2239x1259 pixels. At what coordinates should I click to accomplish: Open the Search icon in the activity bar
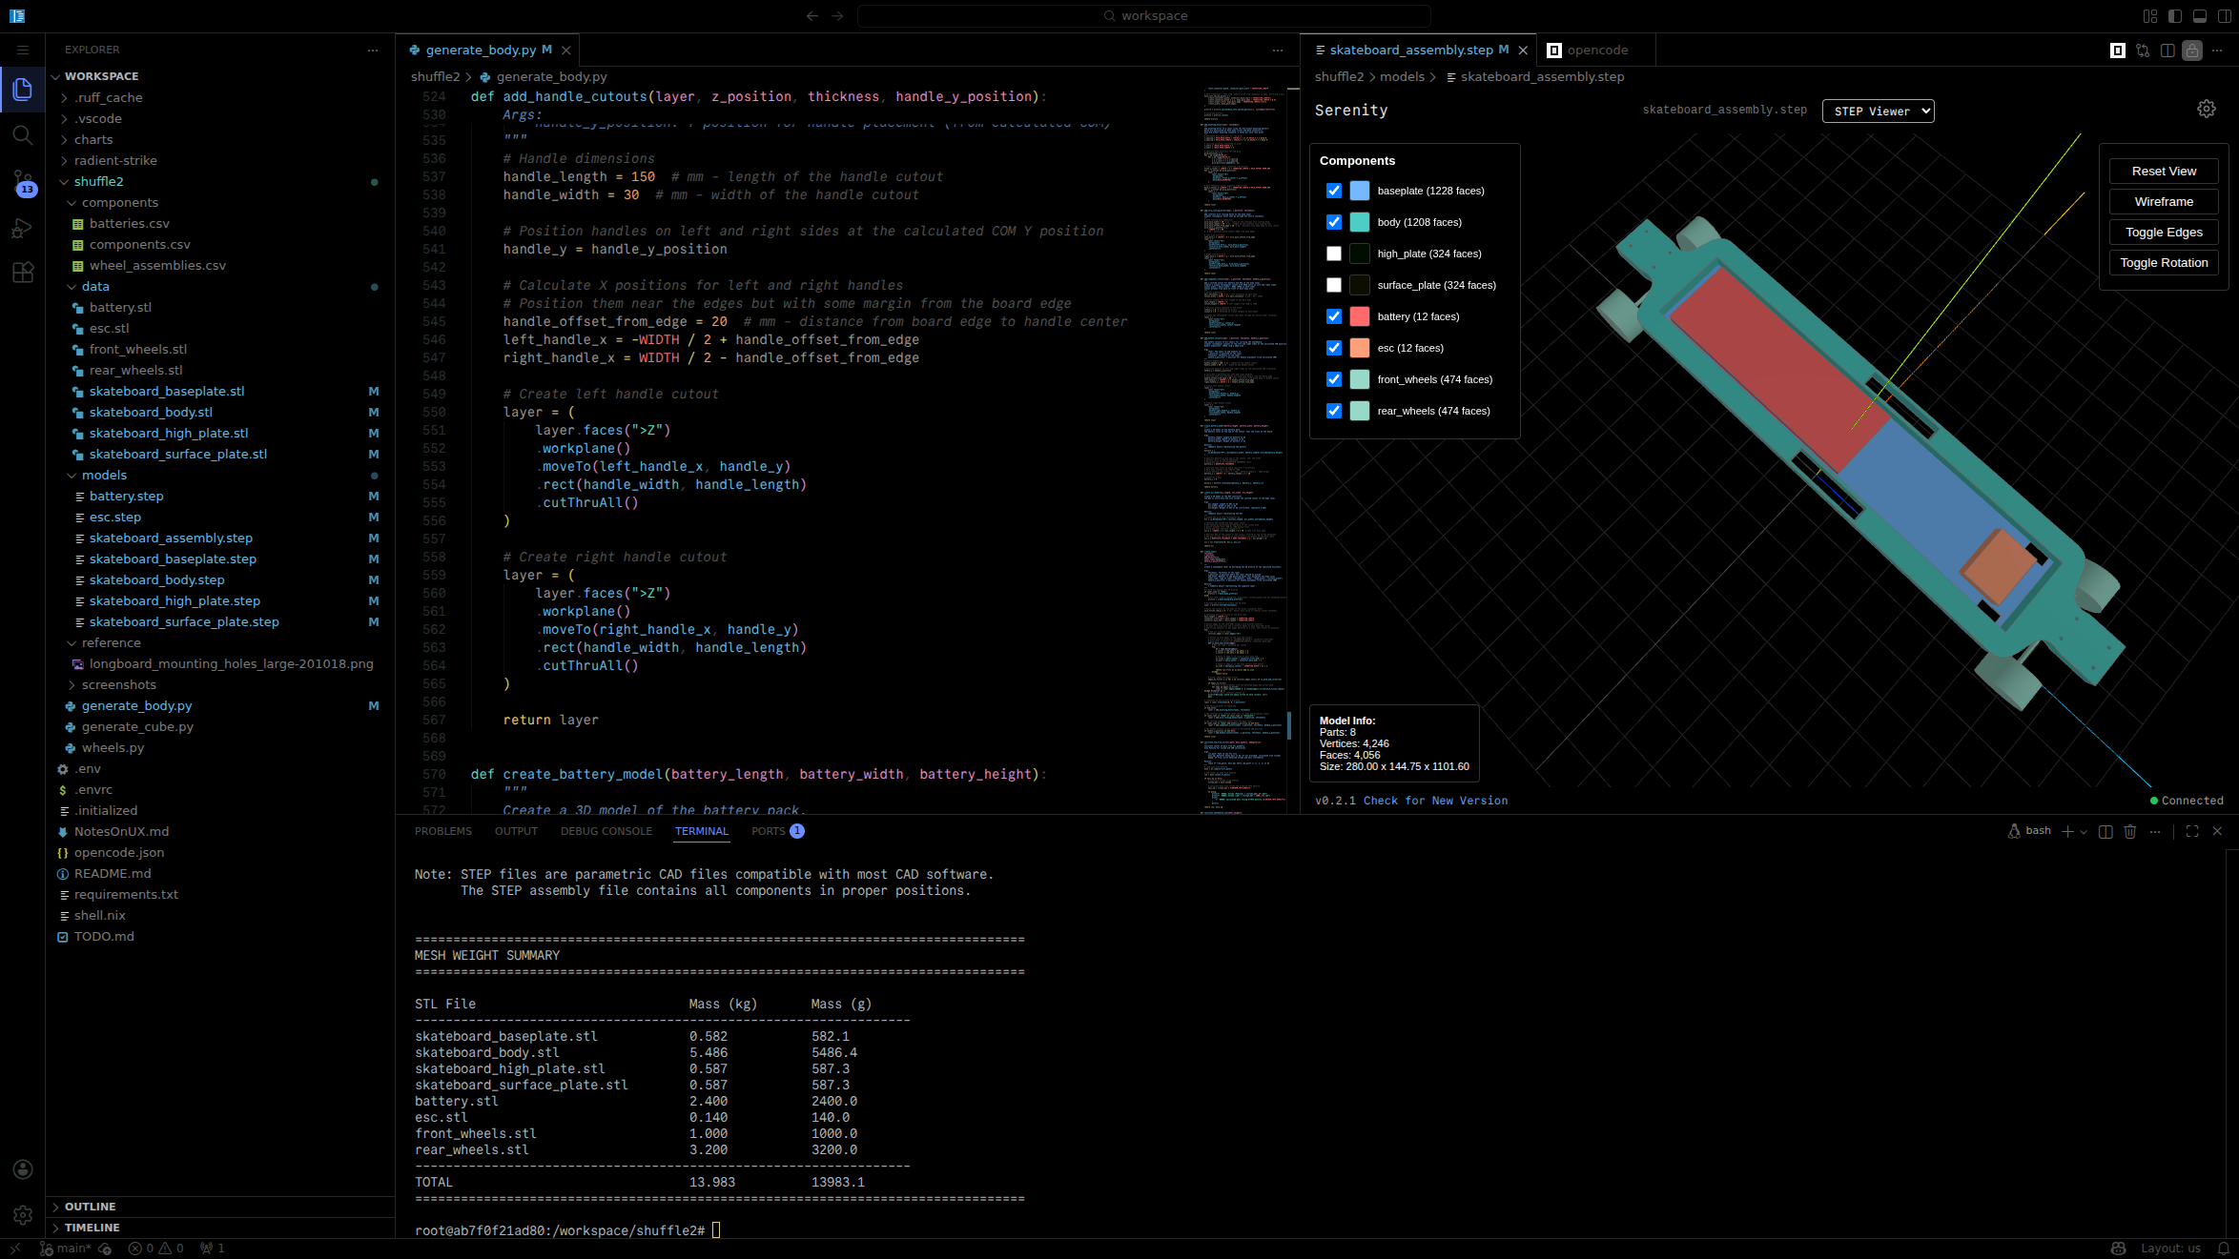tap(23, 135)
